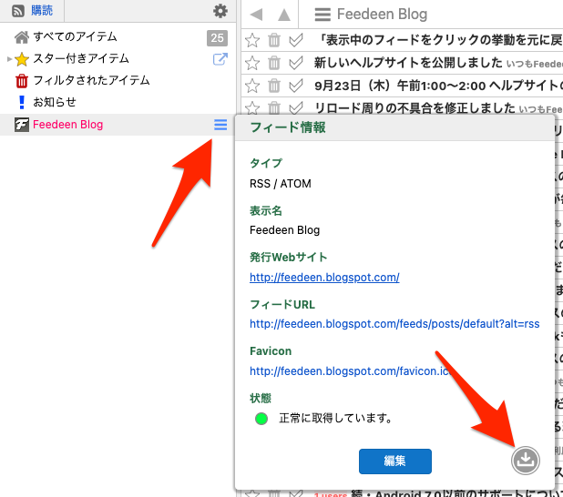The width and height of the screenshot is (563, 497).
Task: Star the 「表示中のフィード article
Action: tap(252, 40)
